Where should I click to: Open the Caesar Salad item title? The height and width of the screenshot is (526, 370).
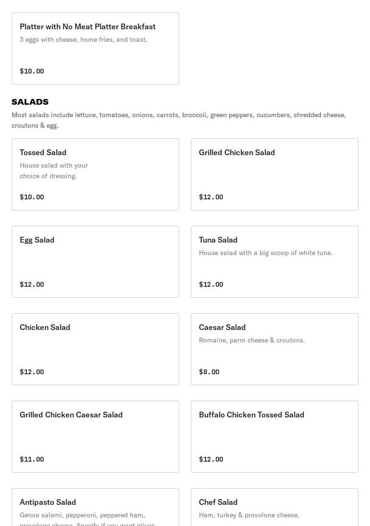(222, 327)
